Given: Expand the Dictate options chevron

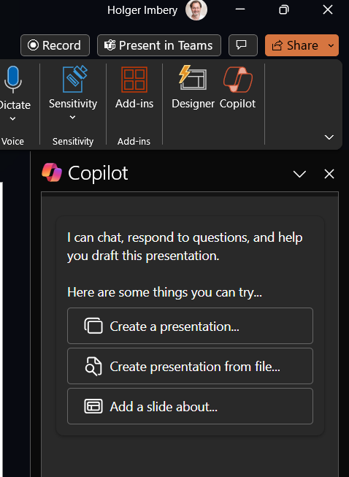Looking at the screenshot, I should click(x=12, y=119).
